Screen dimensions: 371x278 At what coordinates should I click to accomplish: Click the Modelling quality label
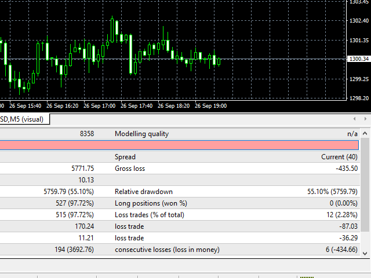click(x=141, y=134)
